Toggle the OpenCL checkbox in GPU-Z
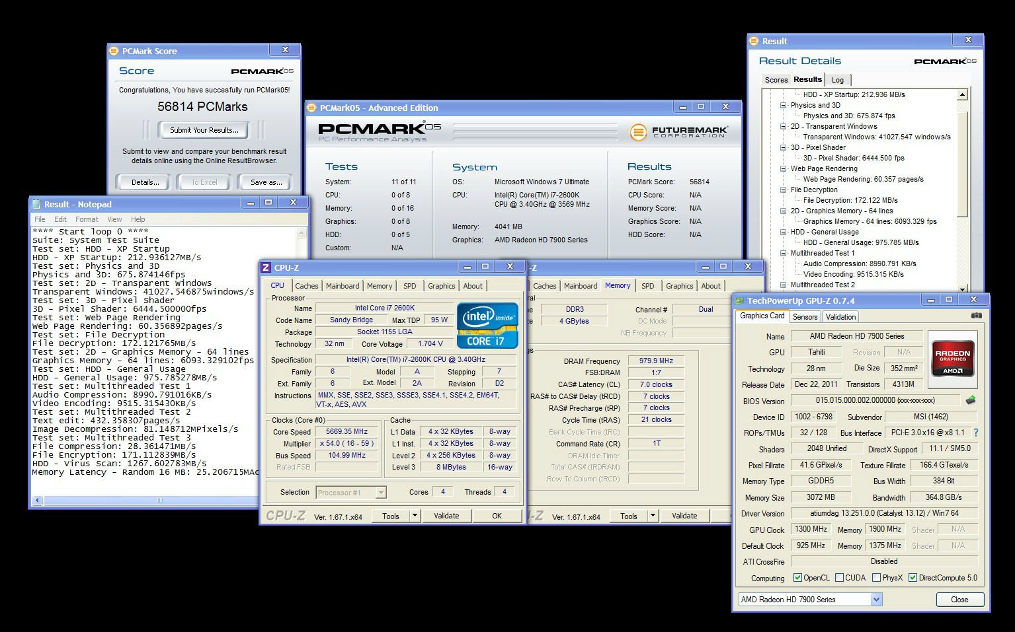Screen dimensions: 1015x632 pyautogui.click(x=797, y=578)
